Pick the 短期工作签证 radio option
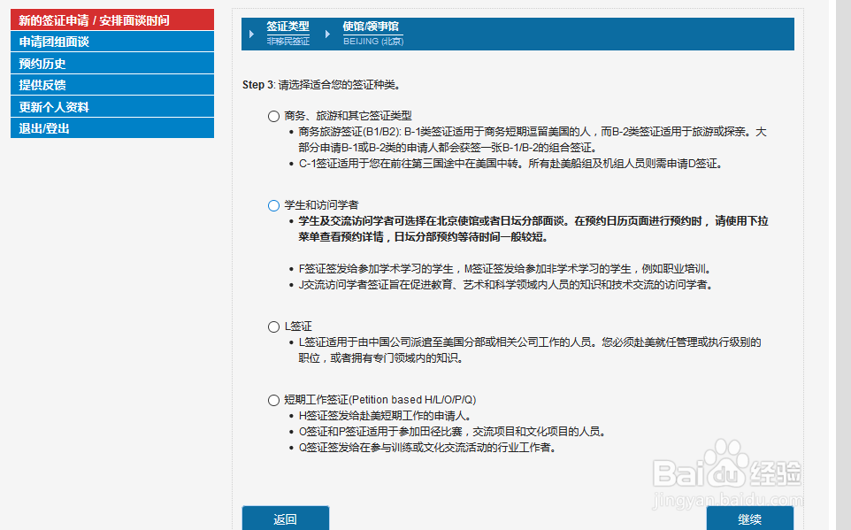The width and height of the screenshot is (851, 530). coord(273,399)
